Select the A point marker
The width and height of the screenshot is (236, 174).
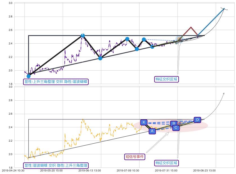click(152, 131)
